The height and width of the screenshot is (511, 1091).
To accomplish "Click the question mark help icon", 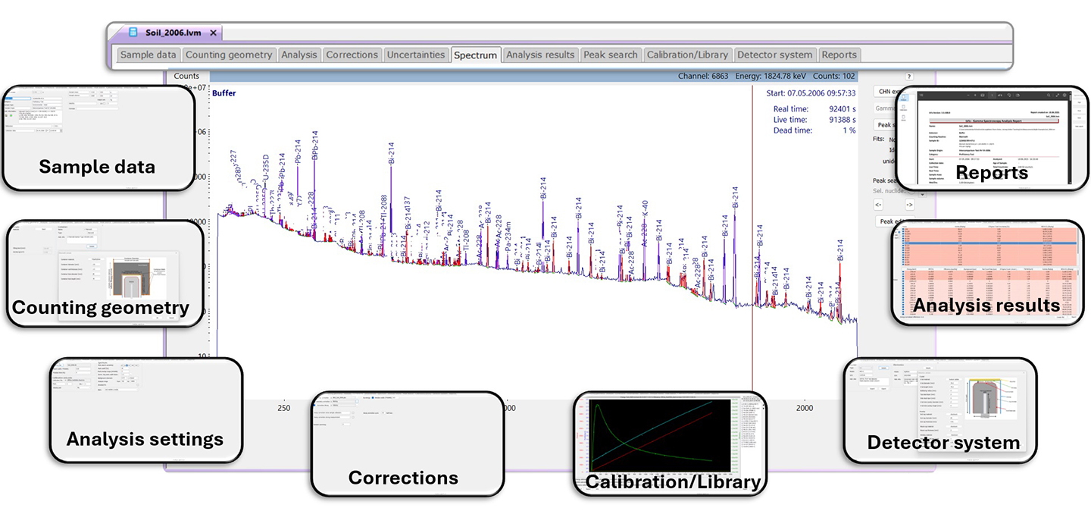I will [909, 77].
